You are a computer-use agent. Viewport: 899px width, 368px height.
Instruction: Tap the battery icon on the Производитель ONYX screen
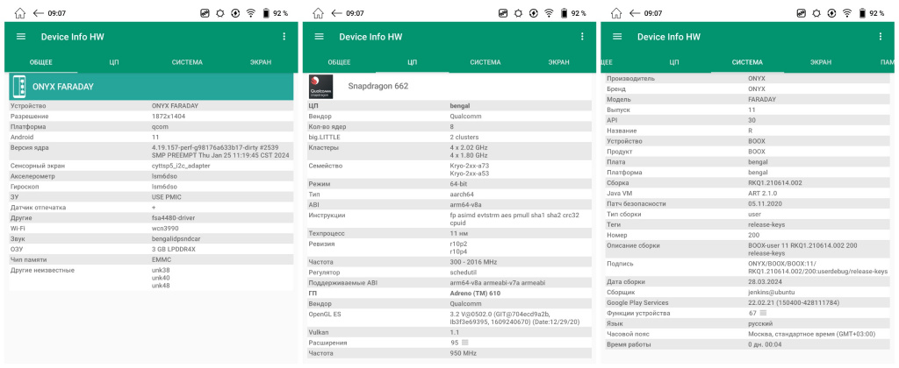862,13
